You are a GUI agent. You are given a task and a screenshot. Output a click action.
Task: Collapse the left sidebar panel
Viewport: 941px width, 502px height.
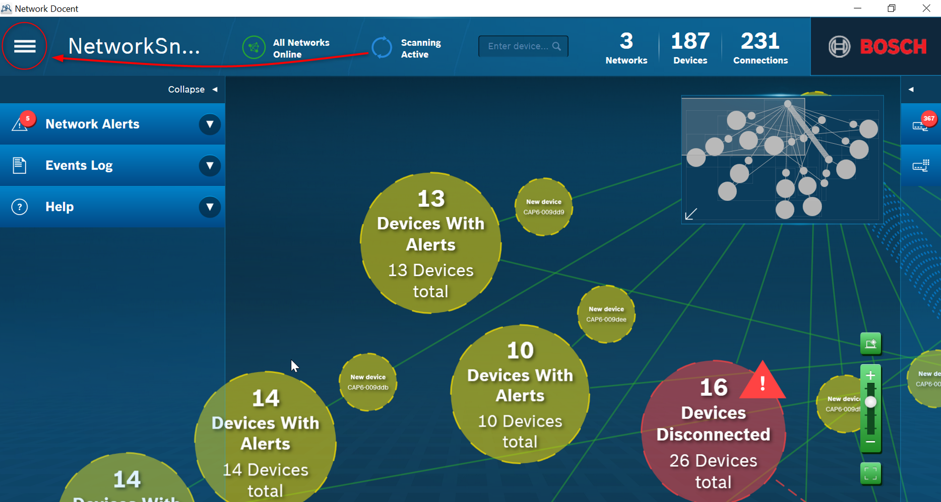193,90
